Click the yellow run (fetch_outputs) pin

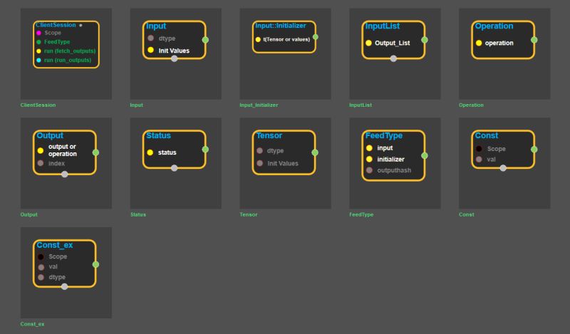point(38,51)
